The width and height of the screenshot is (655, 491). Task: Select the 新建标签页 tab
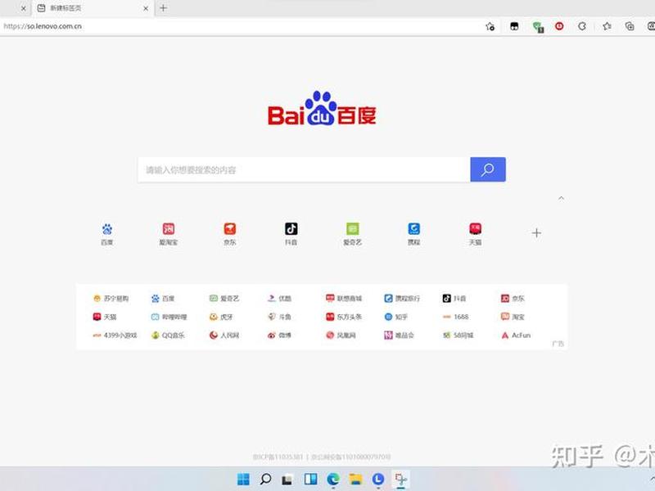click(93, 8)
